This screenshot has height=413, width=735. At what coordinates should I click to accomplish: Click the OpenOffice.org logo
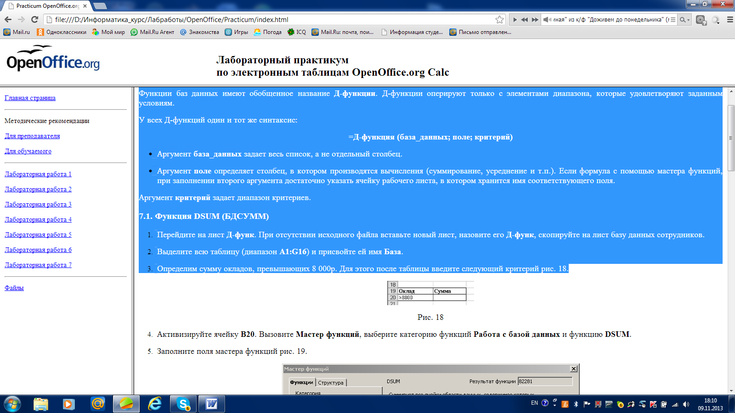tap(53, 59)
